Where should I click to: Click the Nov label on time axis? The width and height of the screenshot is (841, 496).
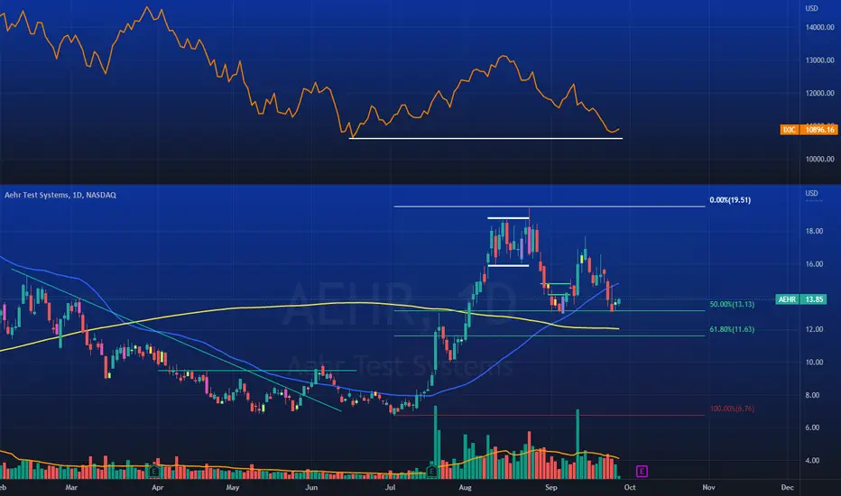708,487
